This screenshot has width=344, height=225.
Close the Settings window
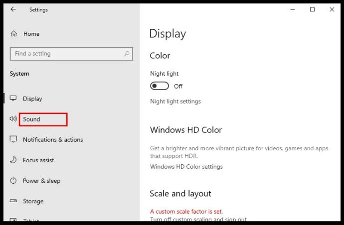pyautogui.click(x=332, y=9)
